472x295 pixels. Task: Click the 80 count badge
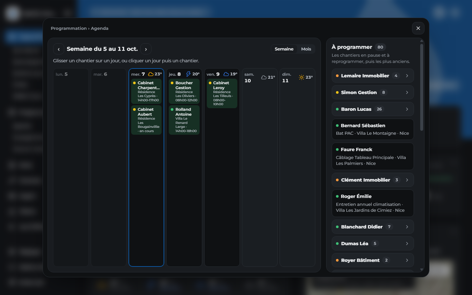(x=380, y=47)
